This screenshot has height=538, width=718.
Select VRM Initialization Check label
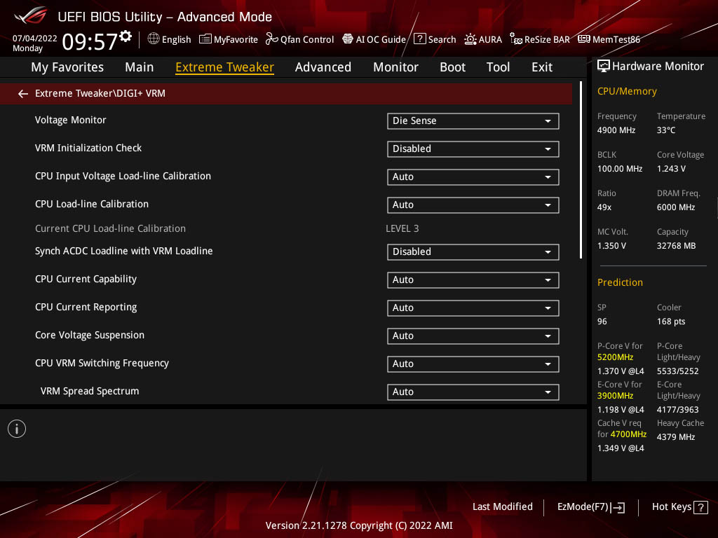[88, 148]
